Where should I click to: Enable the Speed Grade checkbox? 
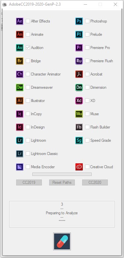(x=87, y=140)
